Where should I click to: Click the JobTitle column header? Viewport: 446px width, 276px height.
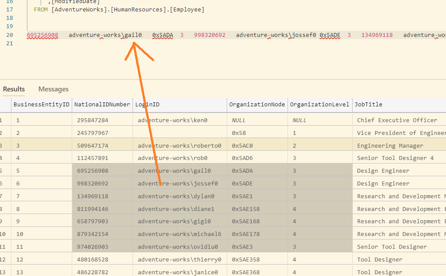399,105
